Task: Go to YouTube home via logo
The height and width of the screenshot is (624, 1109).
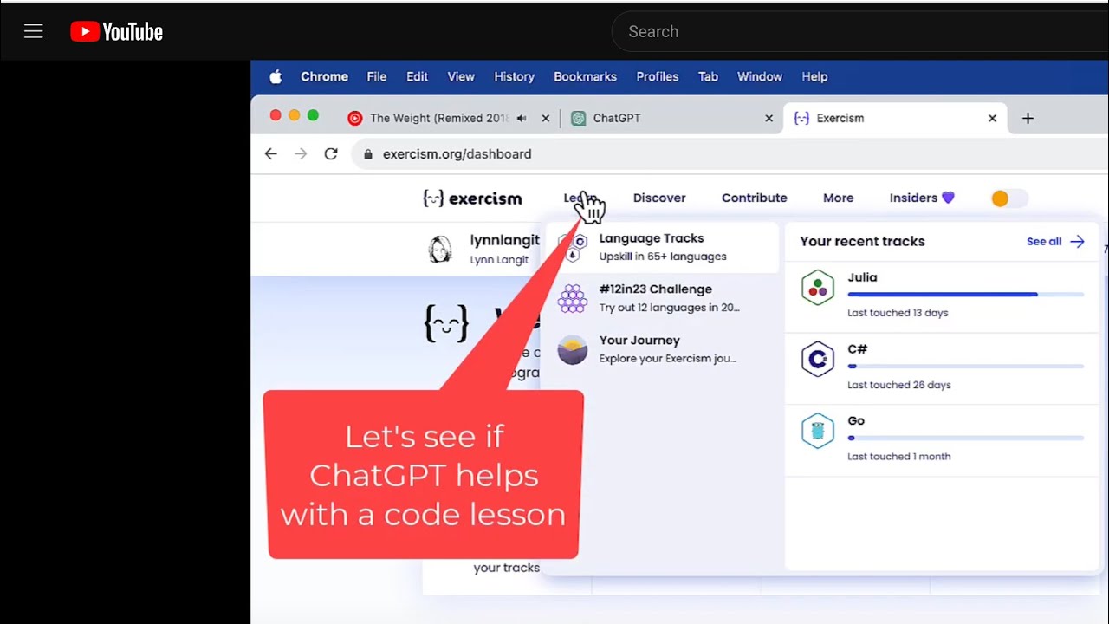Action: click(x=117, y=32)
